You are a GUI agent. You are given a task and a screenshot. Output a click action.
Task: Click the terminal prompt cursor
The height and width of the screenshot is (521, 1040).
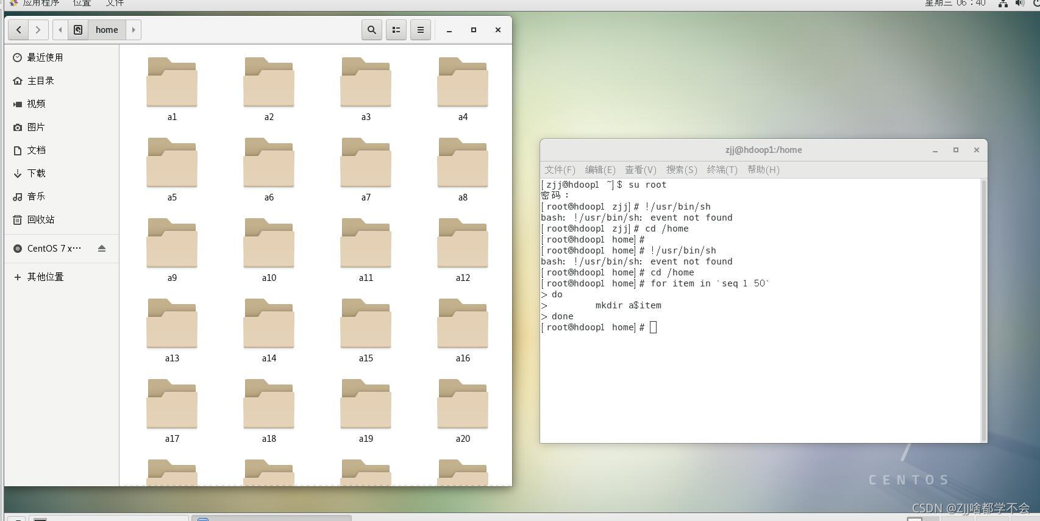pos(654,327)
